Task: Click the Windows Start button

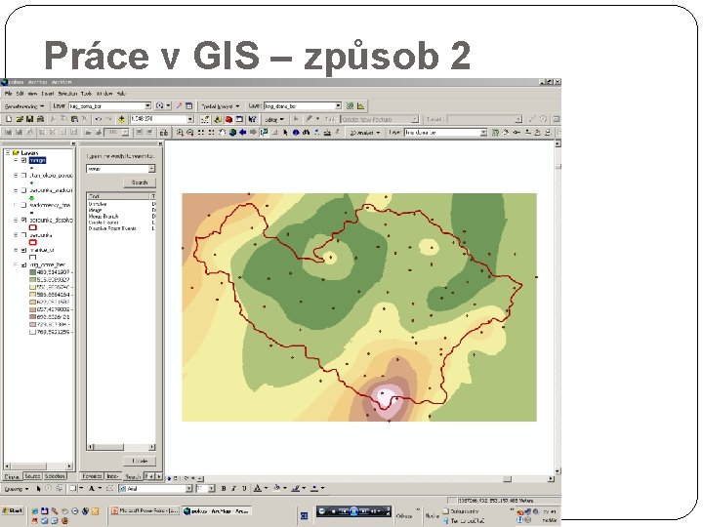Action: 13,510
